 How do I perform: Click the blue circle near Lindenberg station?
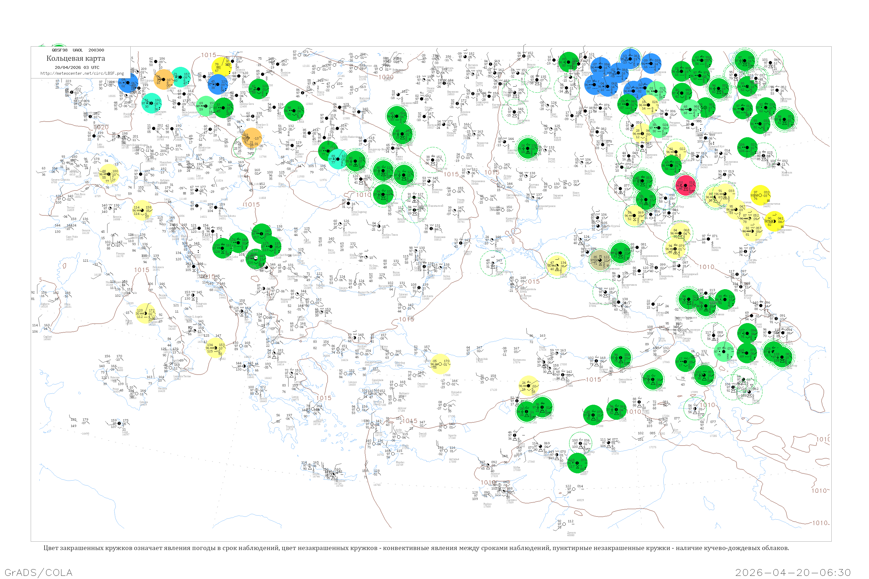(x=218, y=84)
